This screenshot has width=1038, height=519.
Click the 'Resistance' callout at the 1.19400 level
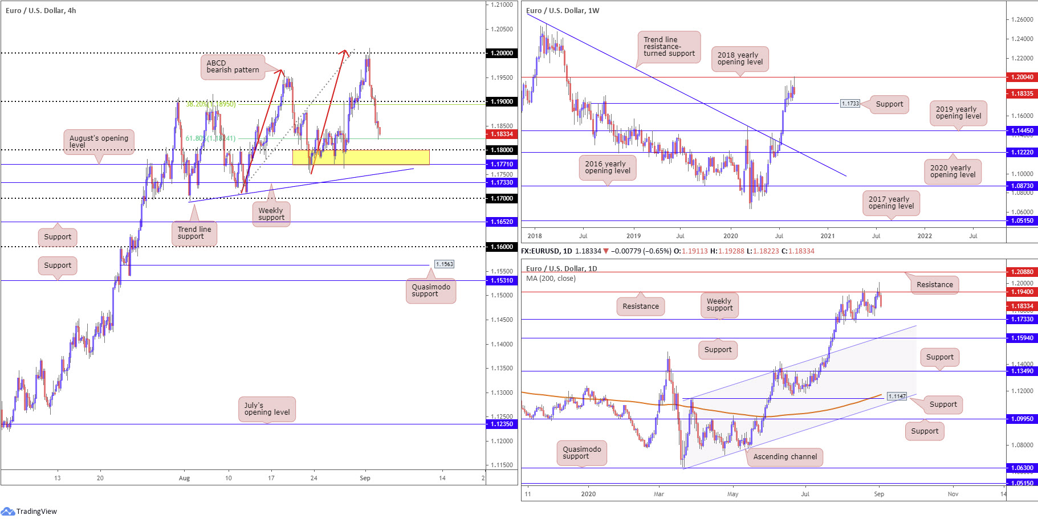coord(640,307)
